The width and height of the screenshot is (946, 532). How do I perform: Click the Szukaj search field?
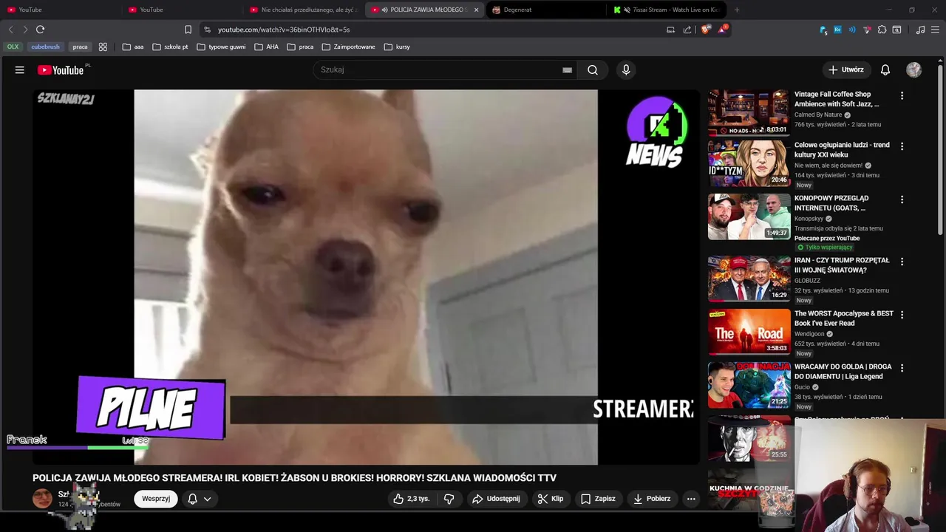[440, 69]
